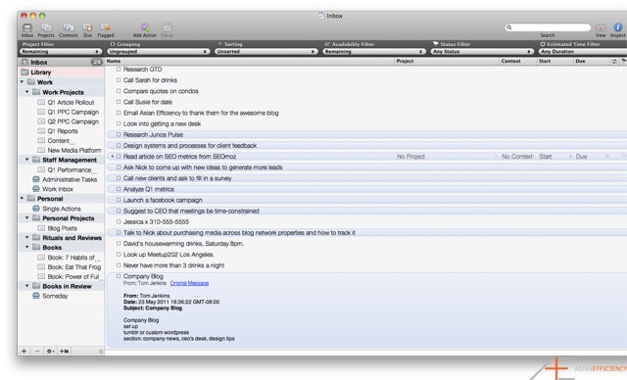Select the Q1 Article Rollout project
The image size is (627, 380).
(x=71, y=102)
